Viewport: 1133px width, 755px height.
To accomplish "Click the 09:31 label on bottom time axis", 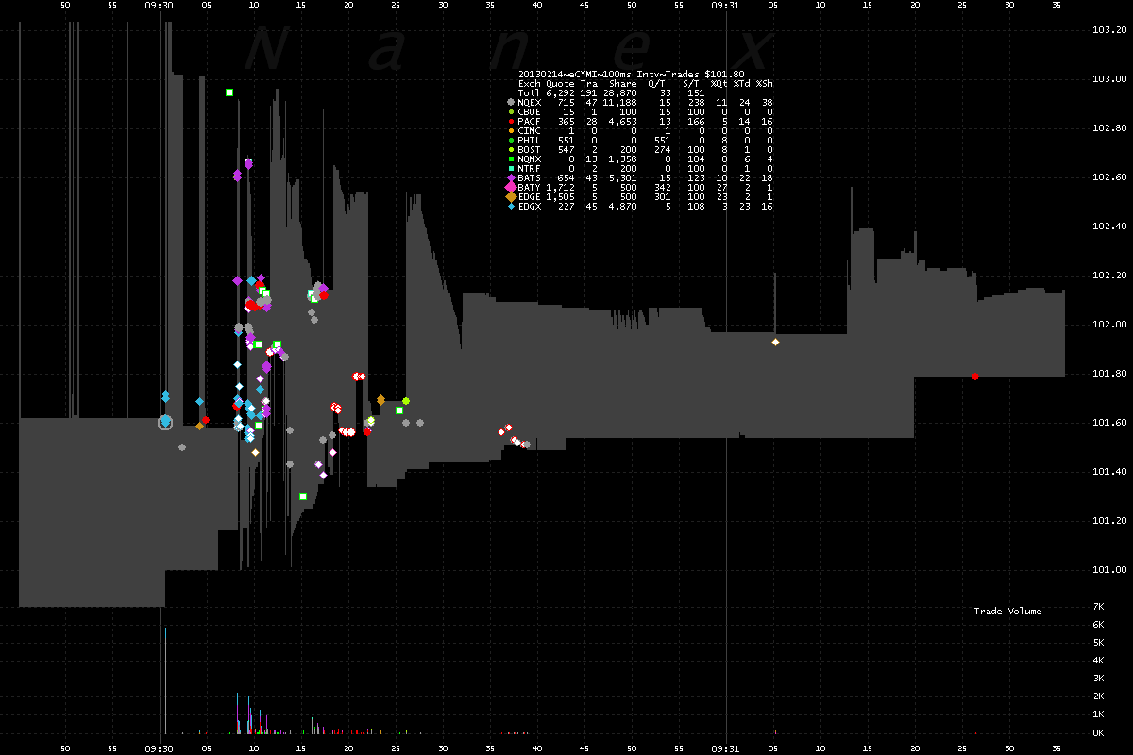I will (726, 747).
